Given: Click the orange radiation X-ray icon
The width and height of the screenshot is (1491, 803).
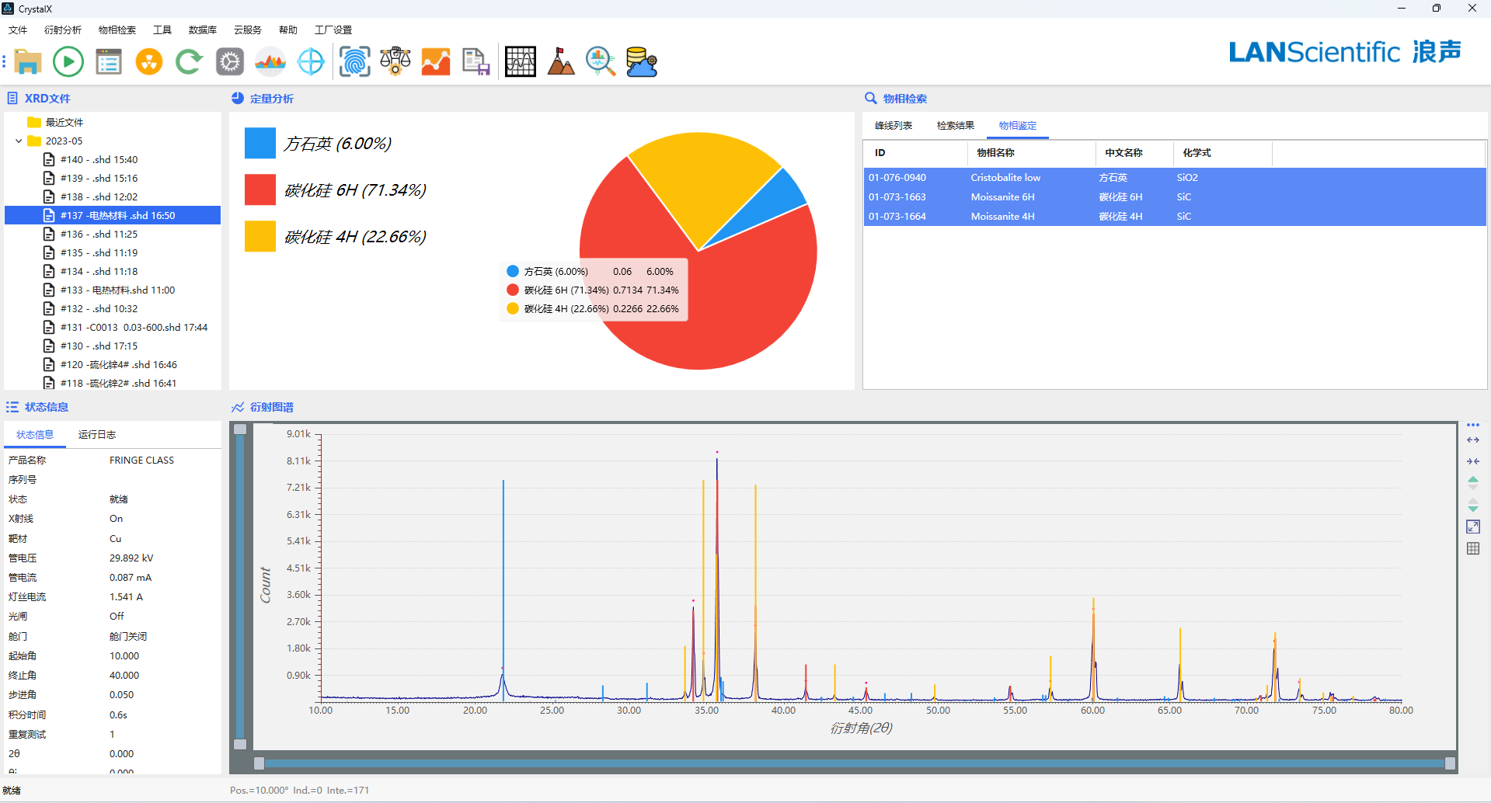Looking at the screenshot, I should (x=149, y=61).
